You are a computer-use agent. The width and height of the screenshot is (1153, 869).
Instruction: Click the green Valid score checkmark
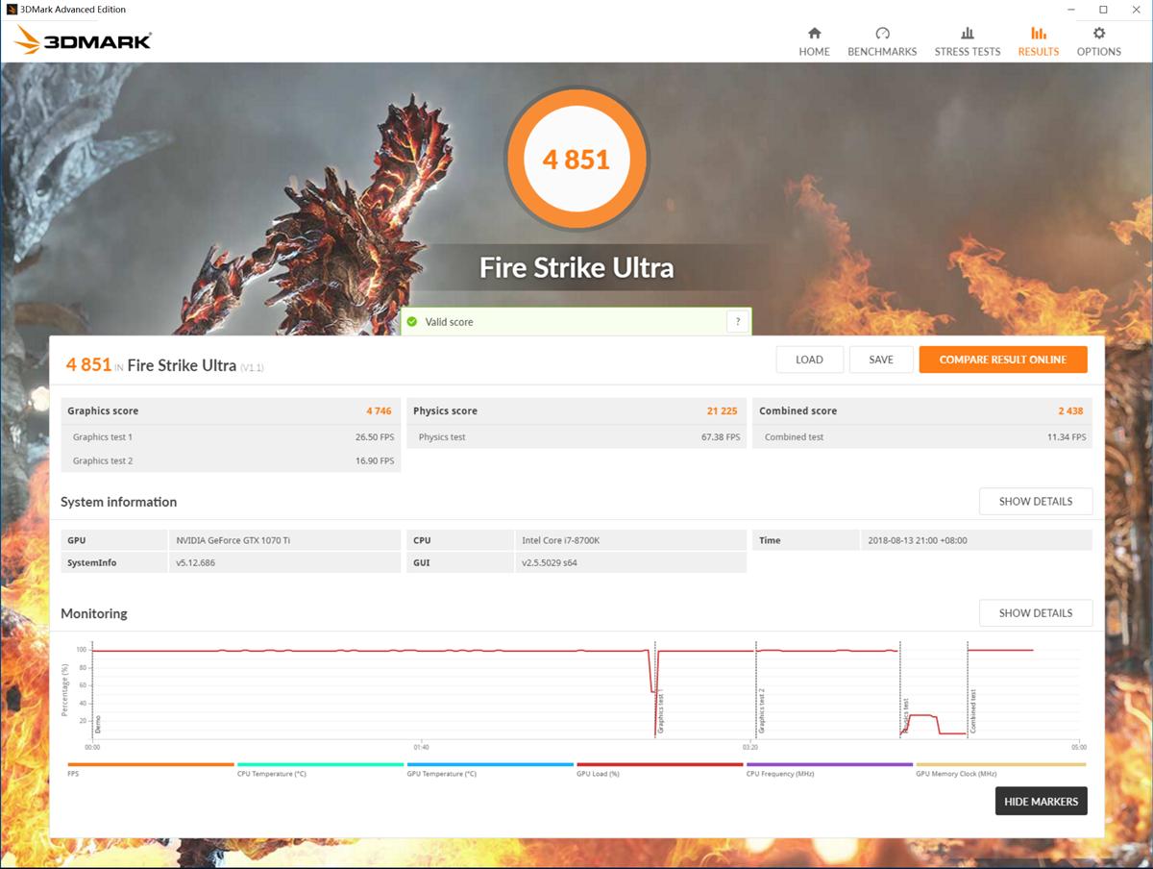click(412, 322)
